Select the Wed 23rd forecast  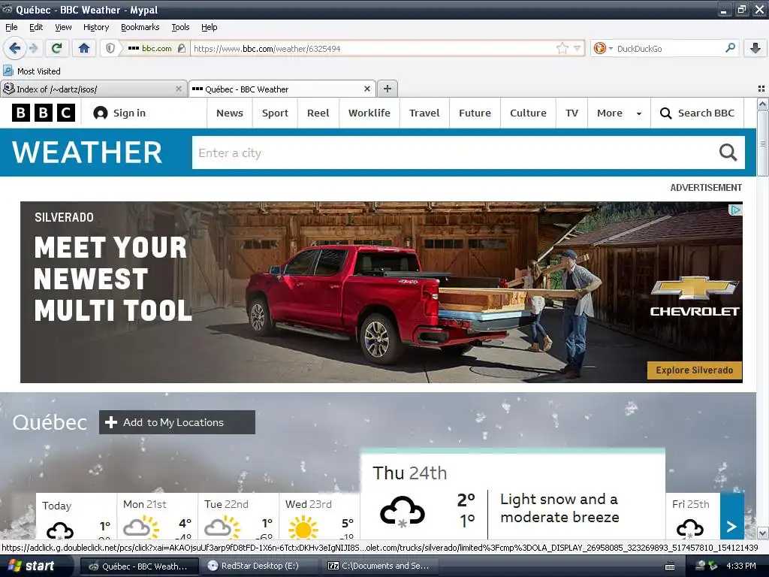pos(319,516)
